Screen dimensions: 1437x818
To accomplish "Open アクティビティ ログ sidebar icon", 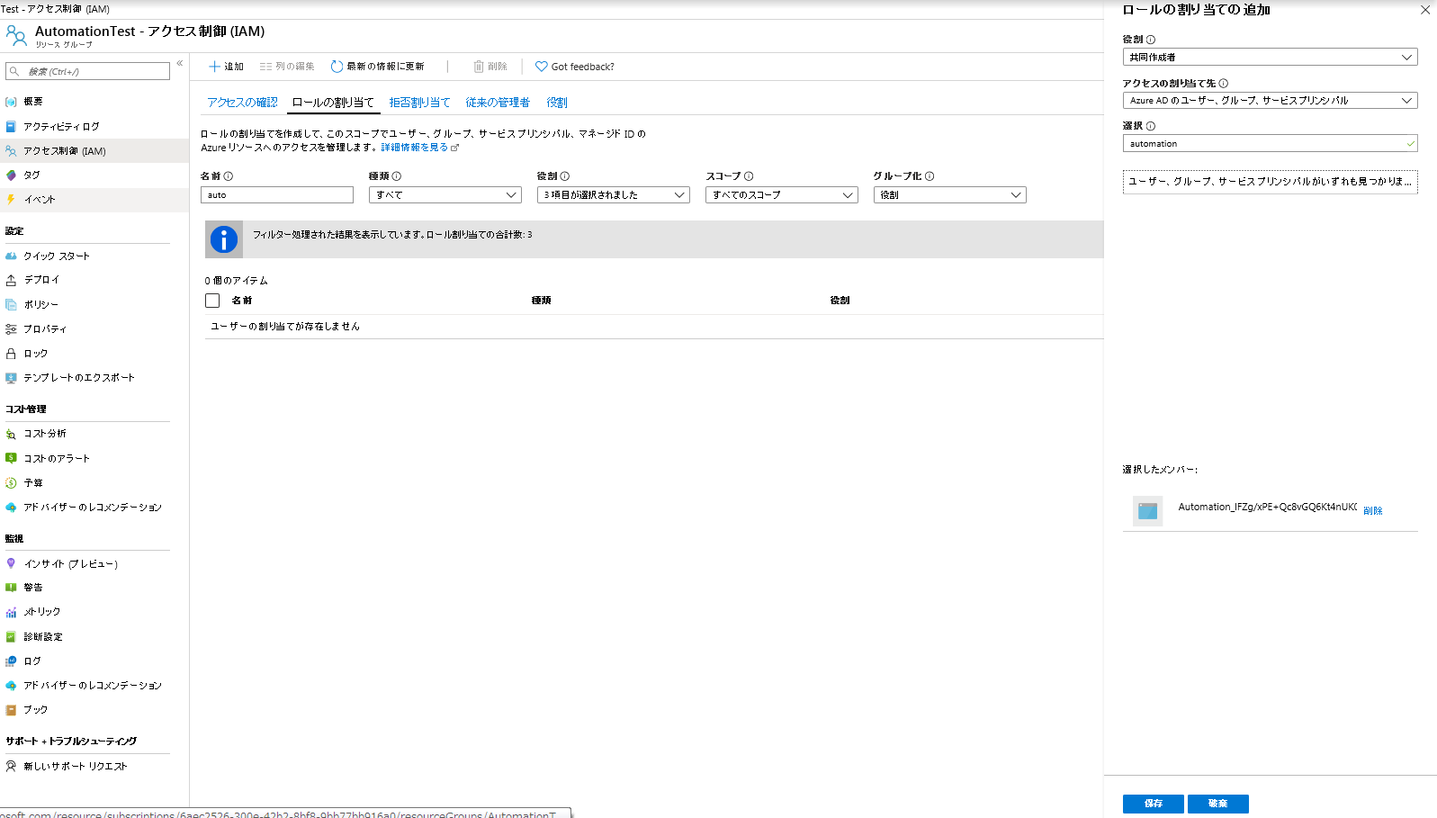I will click(x=11, y=127).
